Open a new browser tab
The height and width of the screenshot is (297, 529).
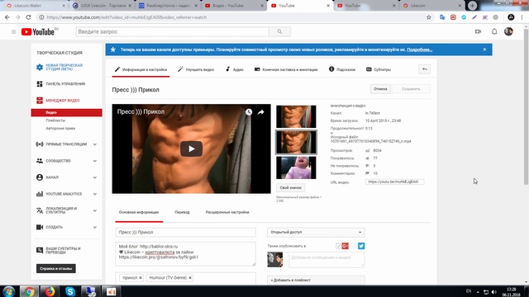[472, 6]
